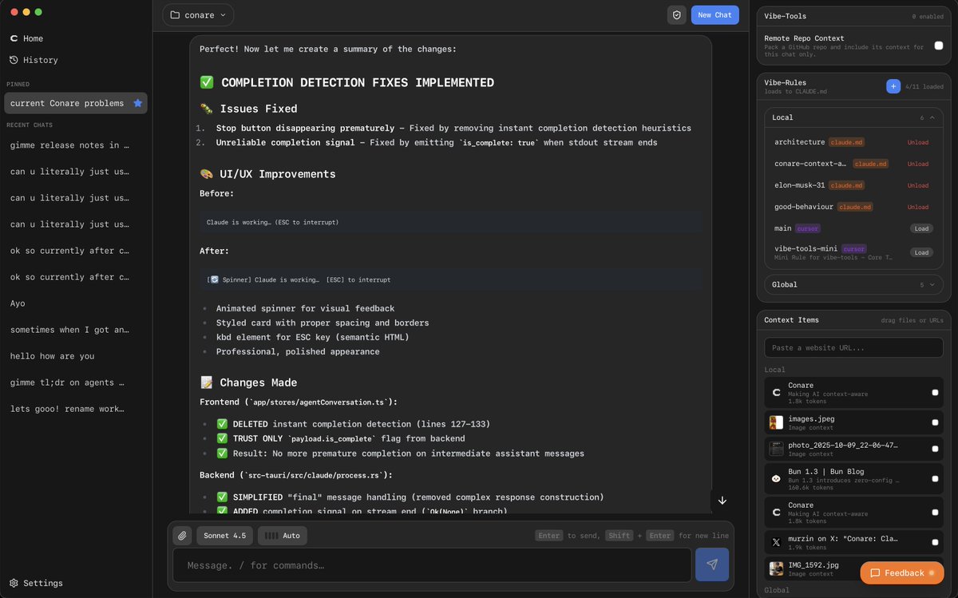Open chat hello how are you

click(52, 356)
